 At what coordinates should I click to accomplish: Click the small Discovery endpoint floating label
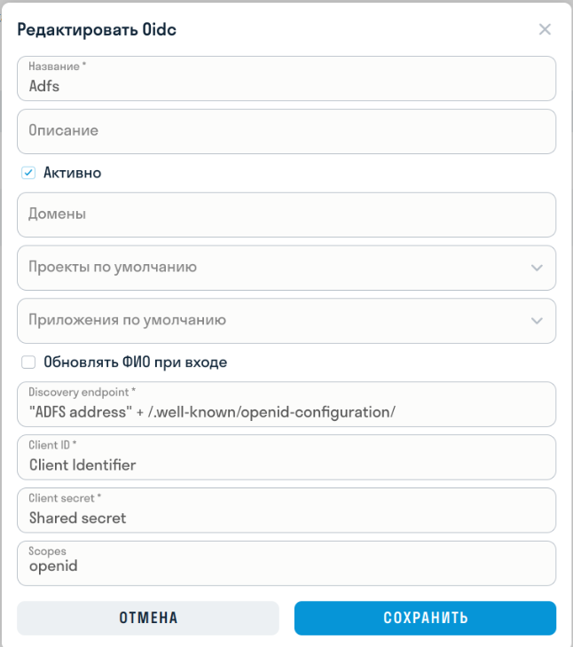82,392
